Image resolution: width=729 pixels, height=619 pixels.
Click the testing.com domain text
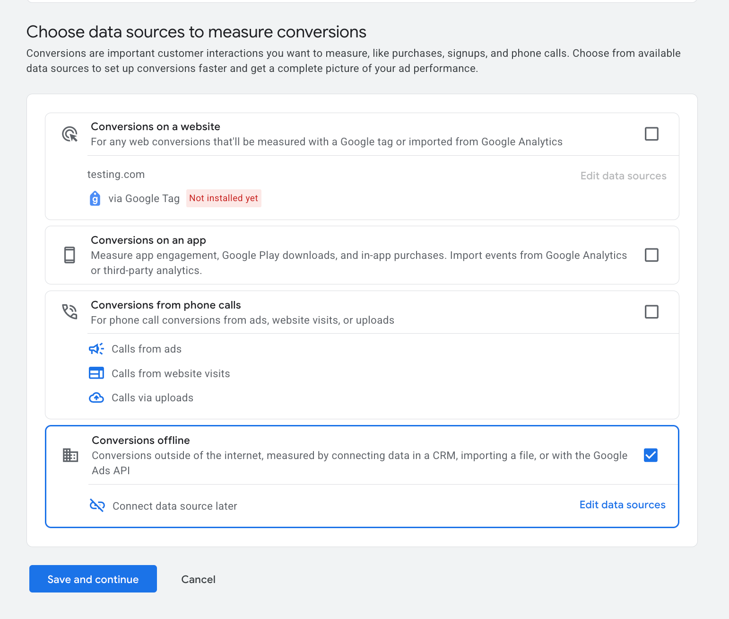(116, 174)
